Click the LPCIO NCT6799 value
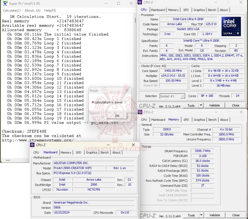Viewport: 248px width, 219px height. (94, 189)
